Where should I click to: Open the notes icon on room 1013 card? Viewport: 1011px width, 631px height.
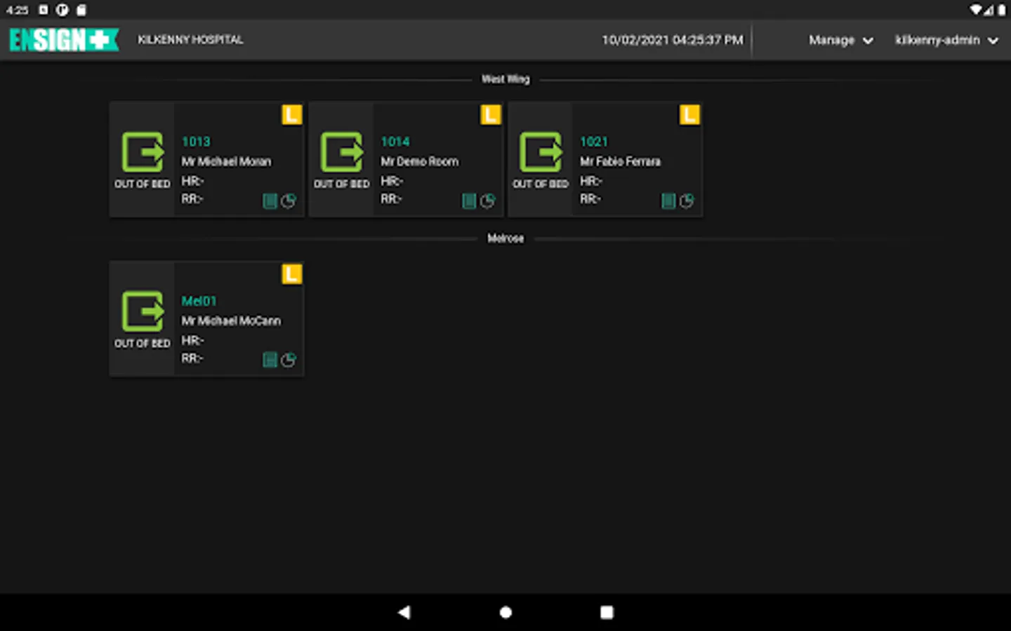click(x=270, y=201)
